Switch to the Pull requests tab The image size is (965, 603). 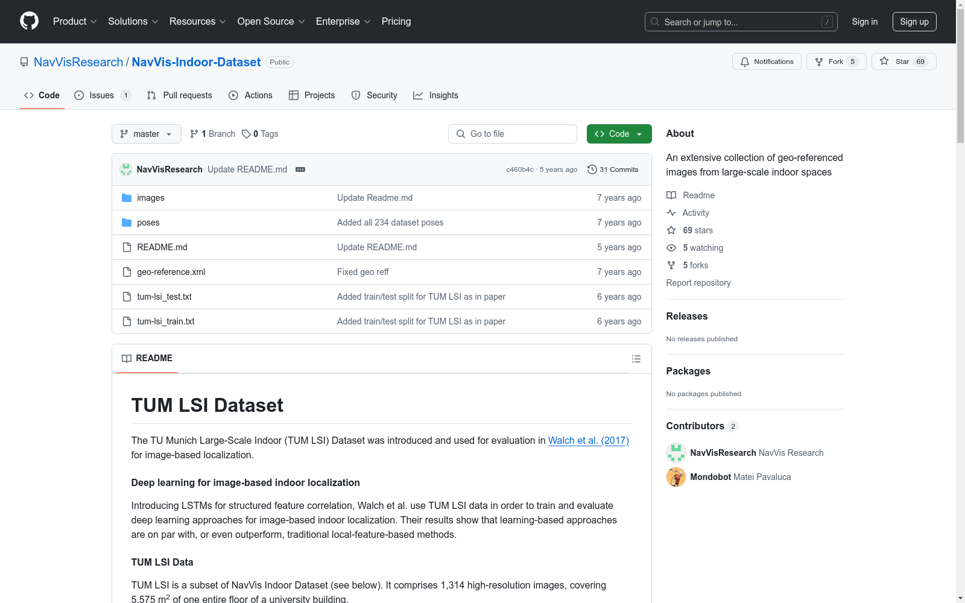tap(180, 95)
